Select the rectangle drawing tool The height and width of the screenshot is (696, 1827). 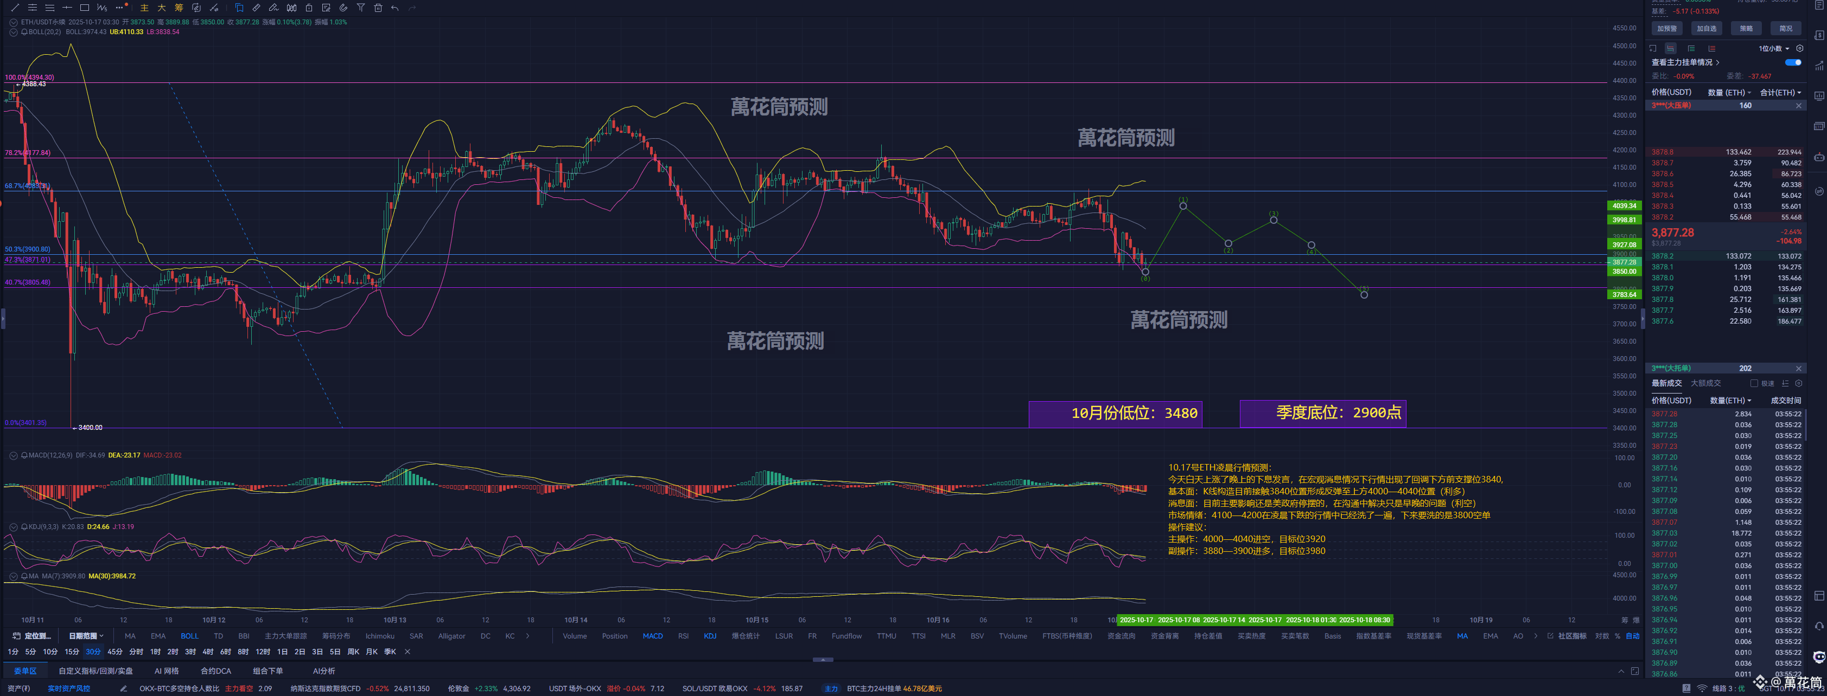coord(85,8)
